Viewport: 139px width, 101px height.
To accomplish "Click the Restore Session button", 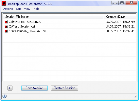I will pos(64,88).
